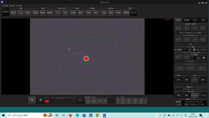The height and width of the screenshot is (118, 209).
Task: Toggle 天体表示 celestial object display
Action: [x=6, y=12]
